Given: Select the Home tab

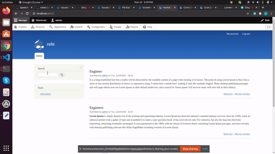Looking at the screenshot, I should pos(39,56).
